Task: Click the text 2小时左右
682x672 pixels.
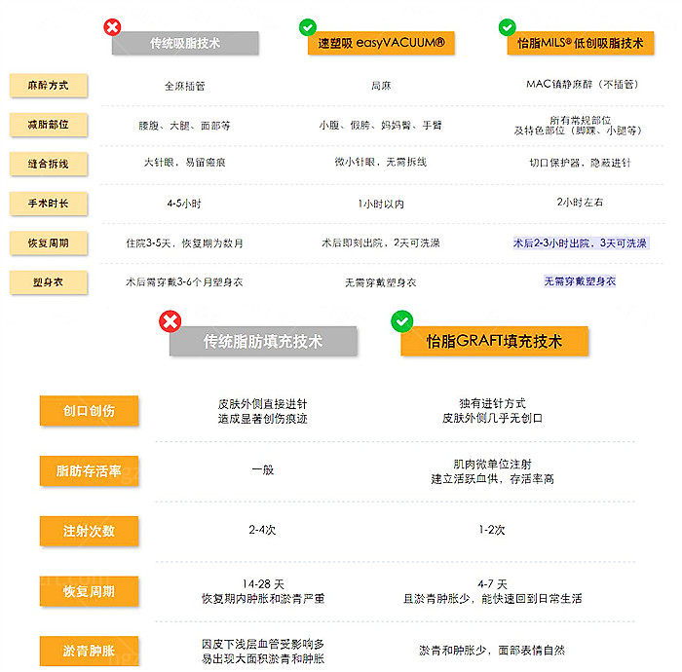Action: click(581, 203)
